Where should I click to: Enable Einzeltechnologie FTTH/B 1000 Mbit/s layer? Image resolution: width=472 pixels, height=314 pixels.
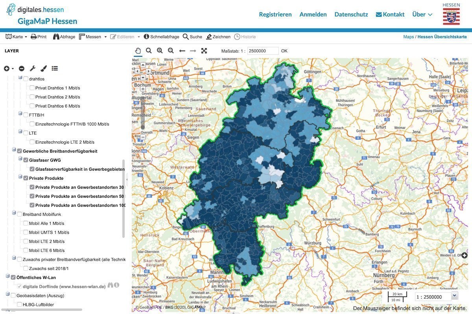coord(32,124)
